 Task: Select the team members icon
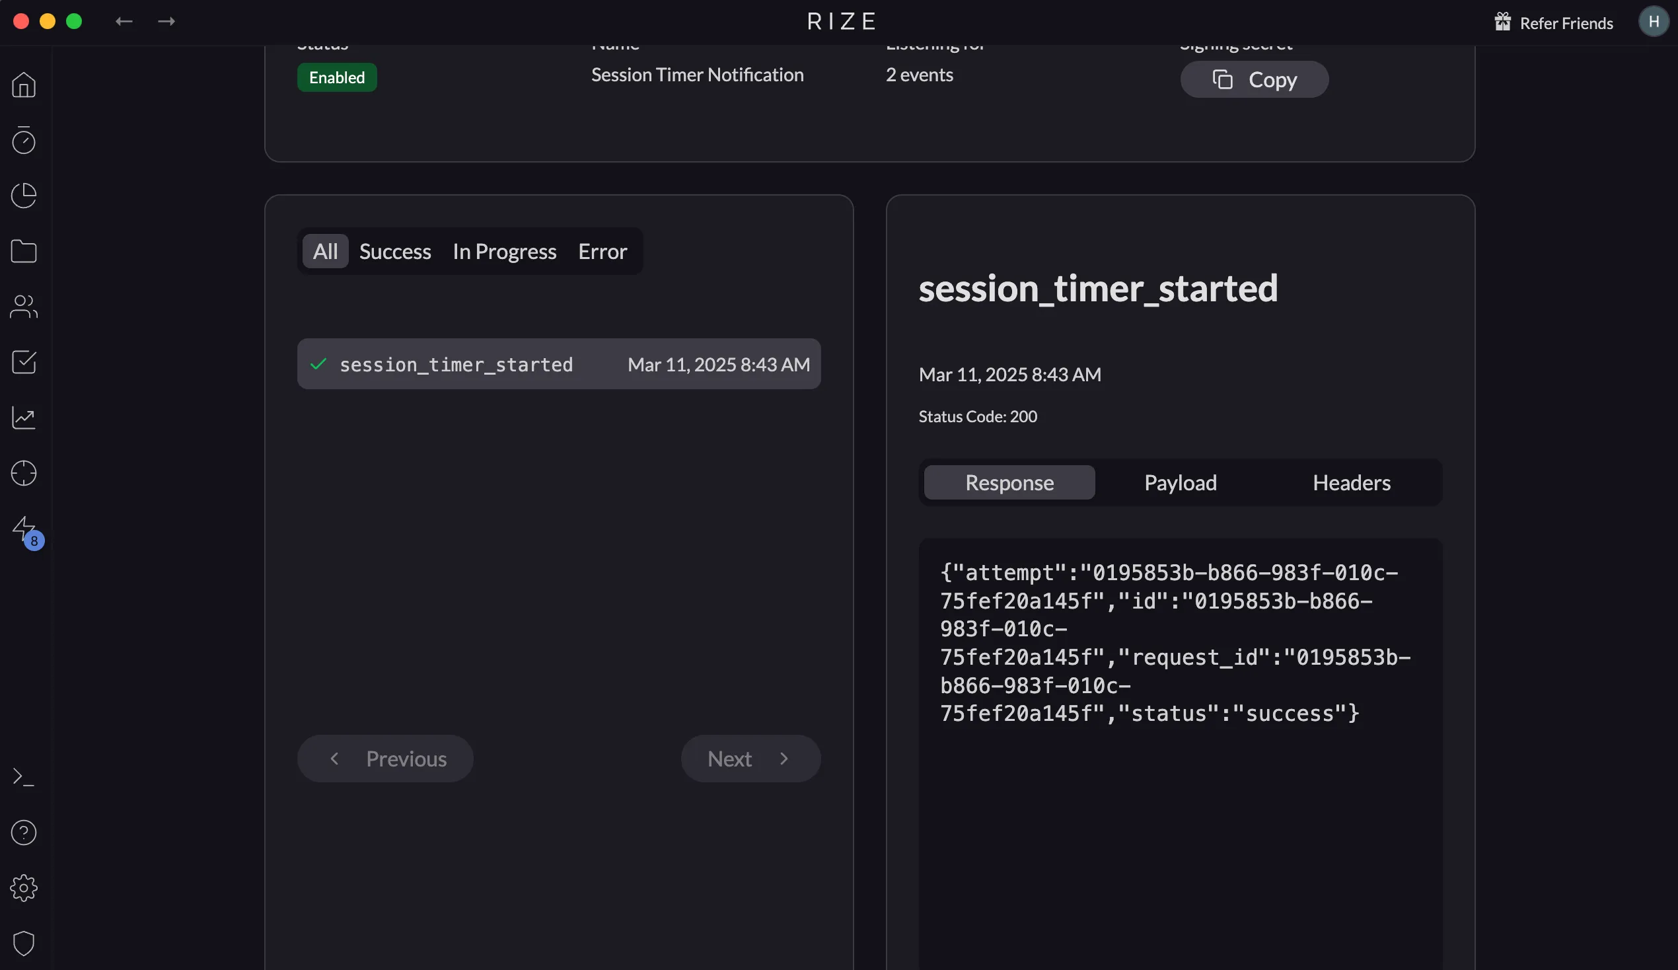coord(24,307)
